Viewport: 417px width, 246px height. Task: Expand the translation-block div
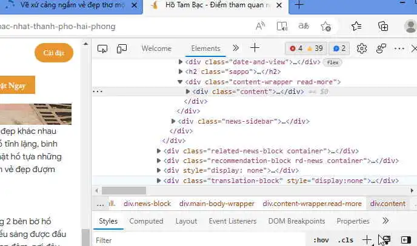(159, 181)
